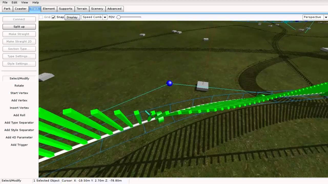Click the Connect button
Screen dimensions: 328x184
click(19, 19)
